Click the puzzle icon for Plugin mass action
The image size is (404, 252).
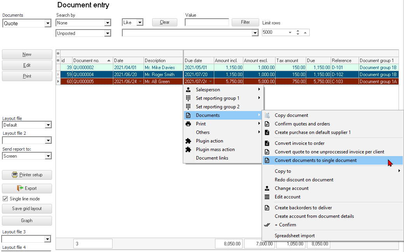188,149
